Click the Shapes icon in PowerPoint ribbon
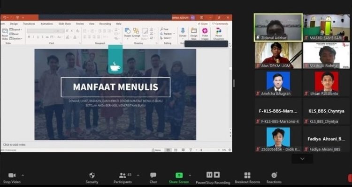The height and width of the screenshot is (187, 352). pos(128,31)
